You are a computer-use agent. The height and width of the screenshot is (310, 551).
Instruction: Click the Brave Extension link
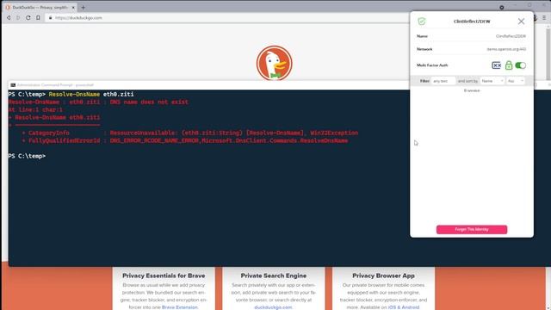click(x=180, y=307)
